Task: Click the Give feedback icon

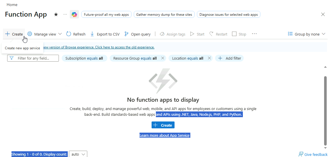Action: [x=301, y=154]
